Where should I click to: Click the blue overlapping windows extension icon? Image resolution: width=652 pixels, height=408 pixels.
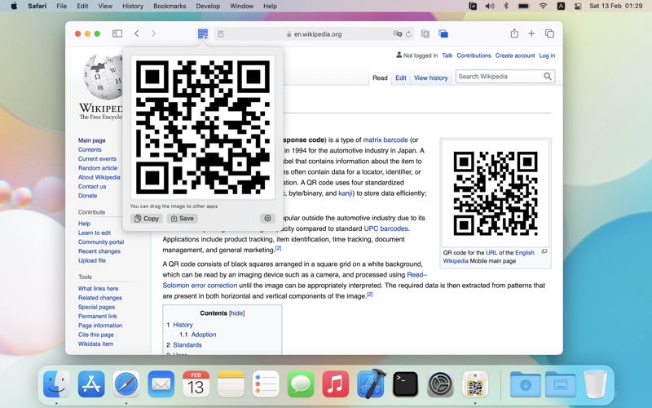click(x=443, y=33)
